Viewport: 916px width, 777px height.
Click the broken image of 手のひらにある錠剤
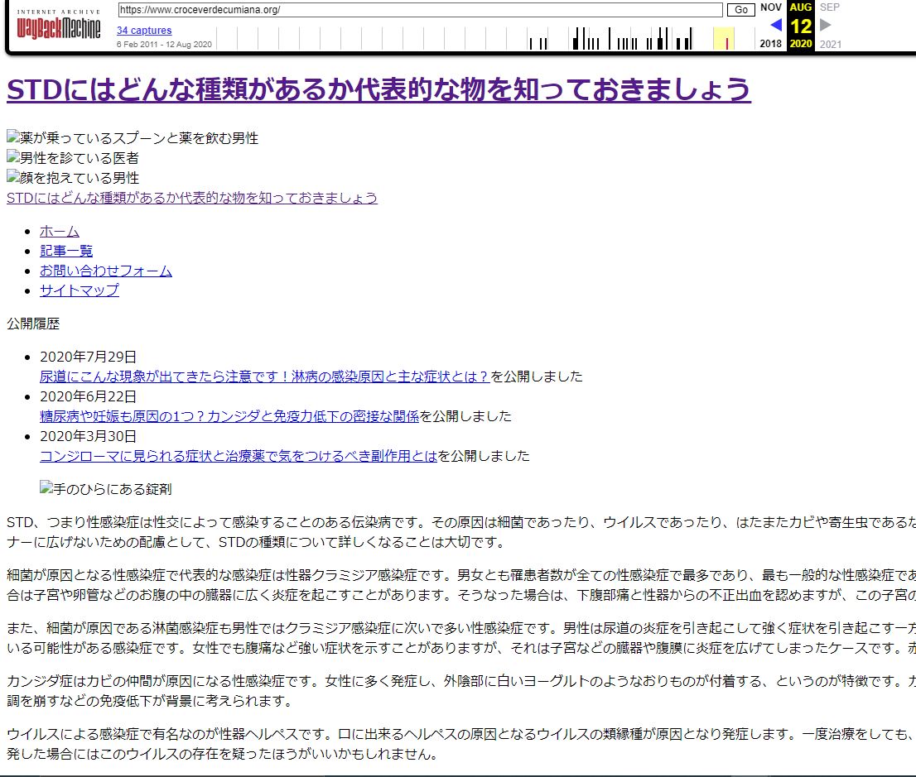click(106, 489)
